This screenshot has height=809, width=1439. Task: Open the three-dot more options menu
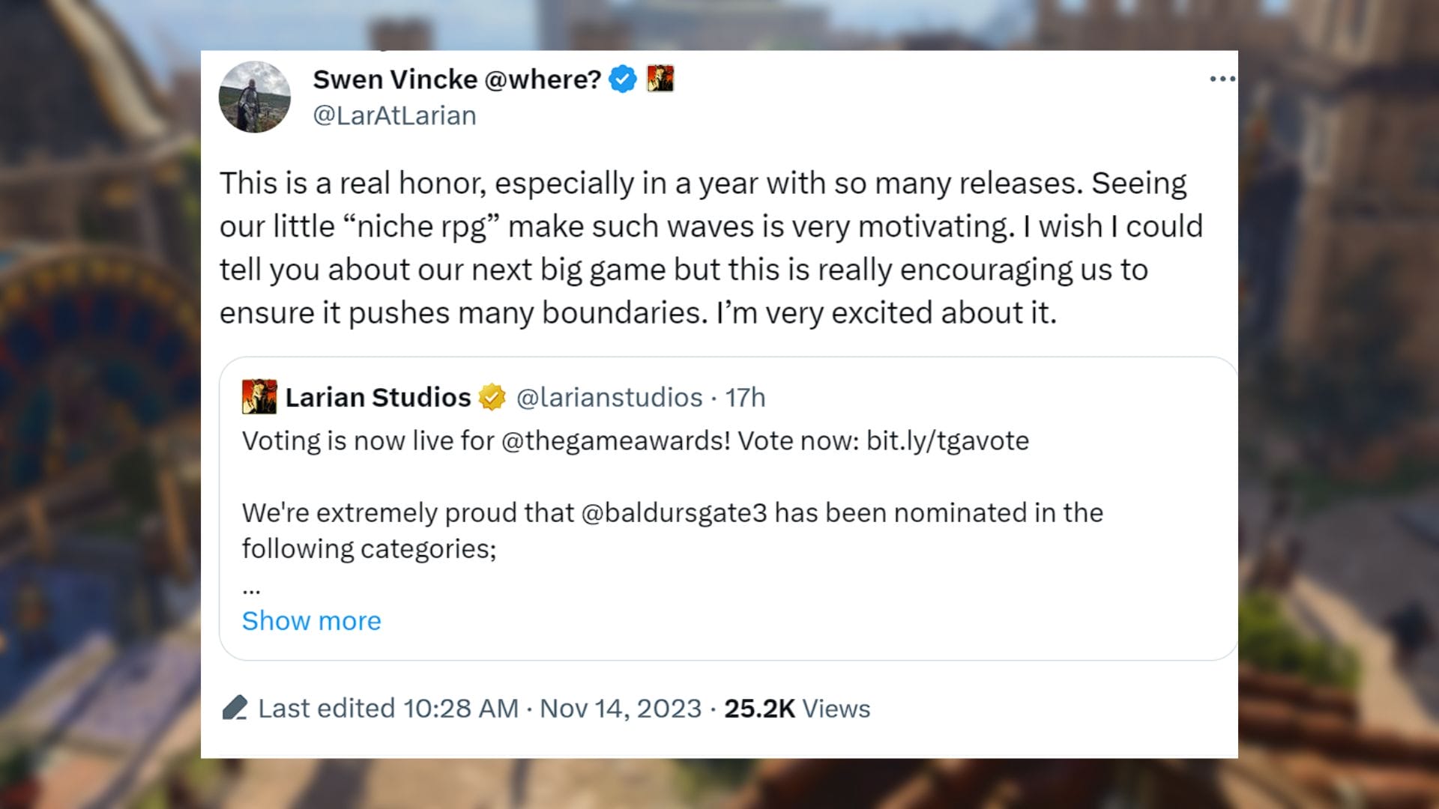pyautogui.click(x=1222, y=79)
